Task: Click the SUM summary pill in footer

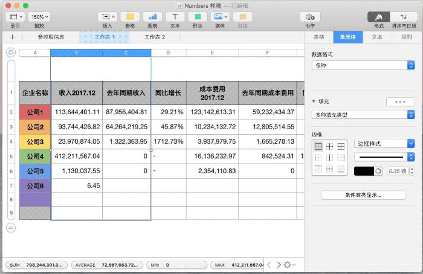Action: point(36,265)
